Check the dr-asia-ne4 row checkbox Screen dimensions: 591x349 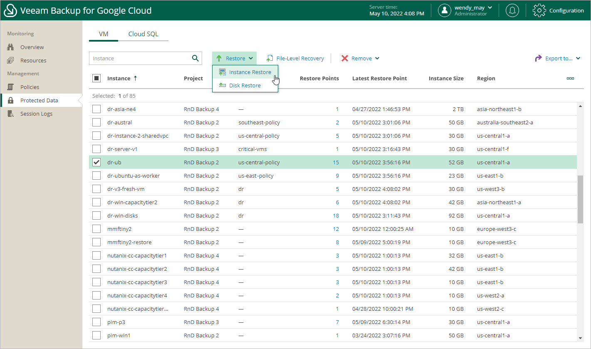coord(96,109)
